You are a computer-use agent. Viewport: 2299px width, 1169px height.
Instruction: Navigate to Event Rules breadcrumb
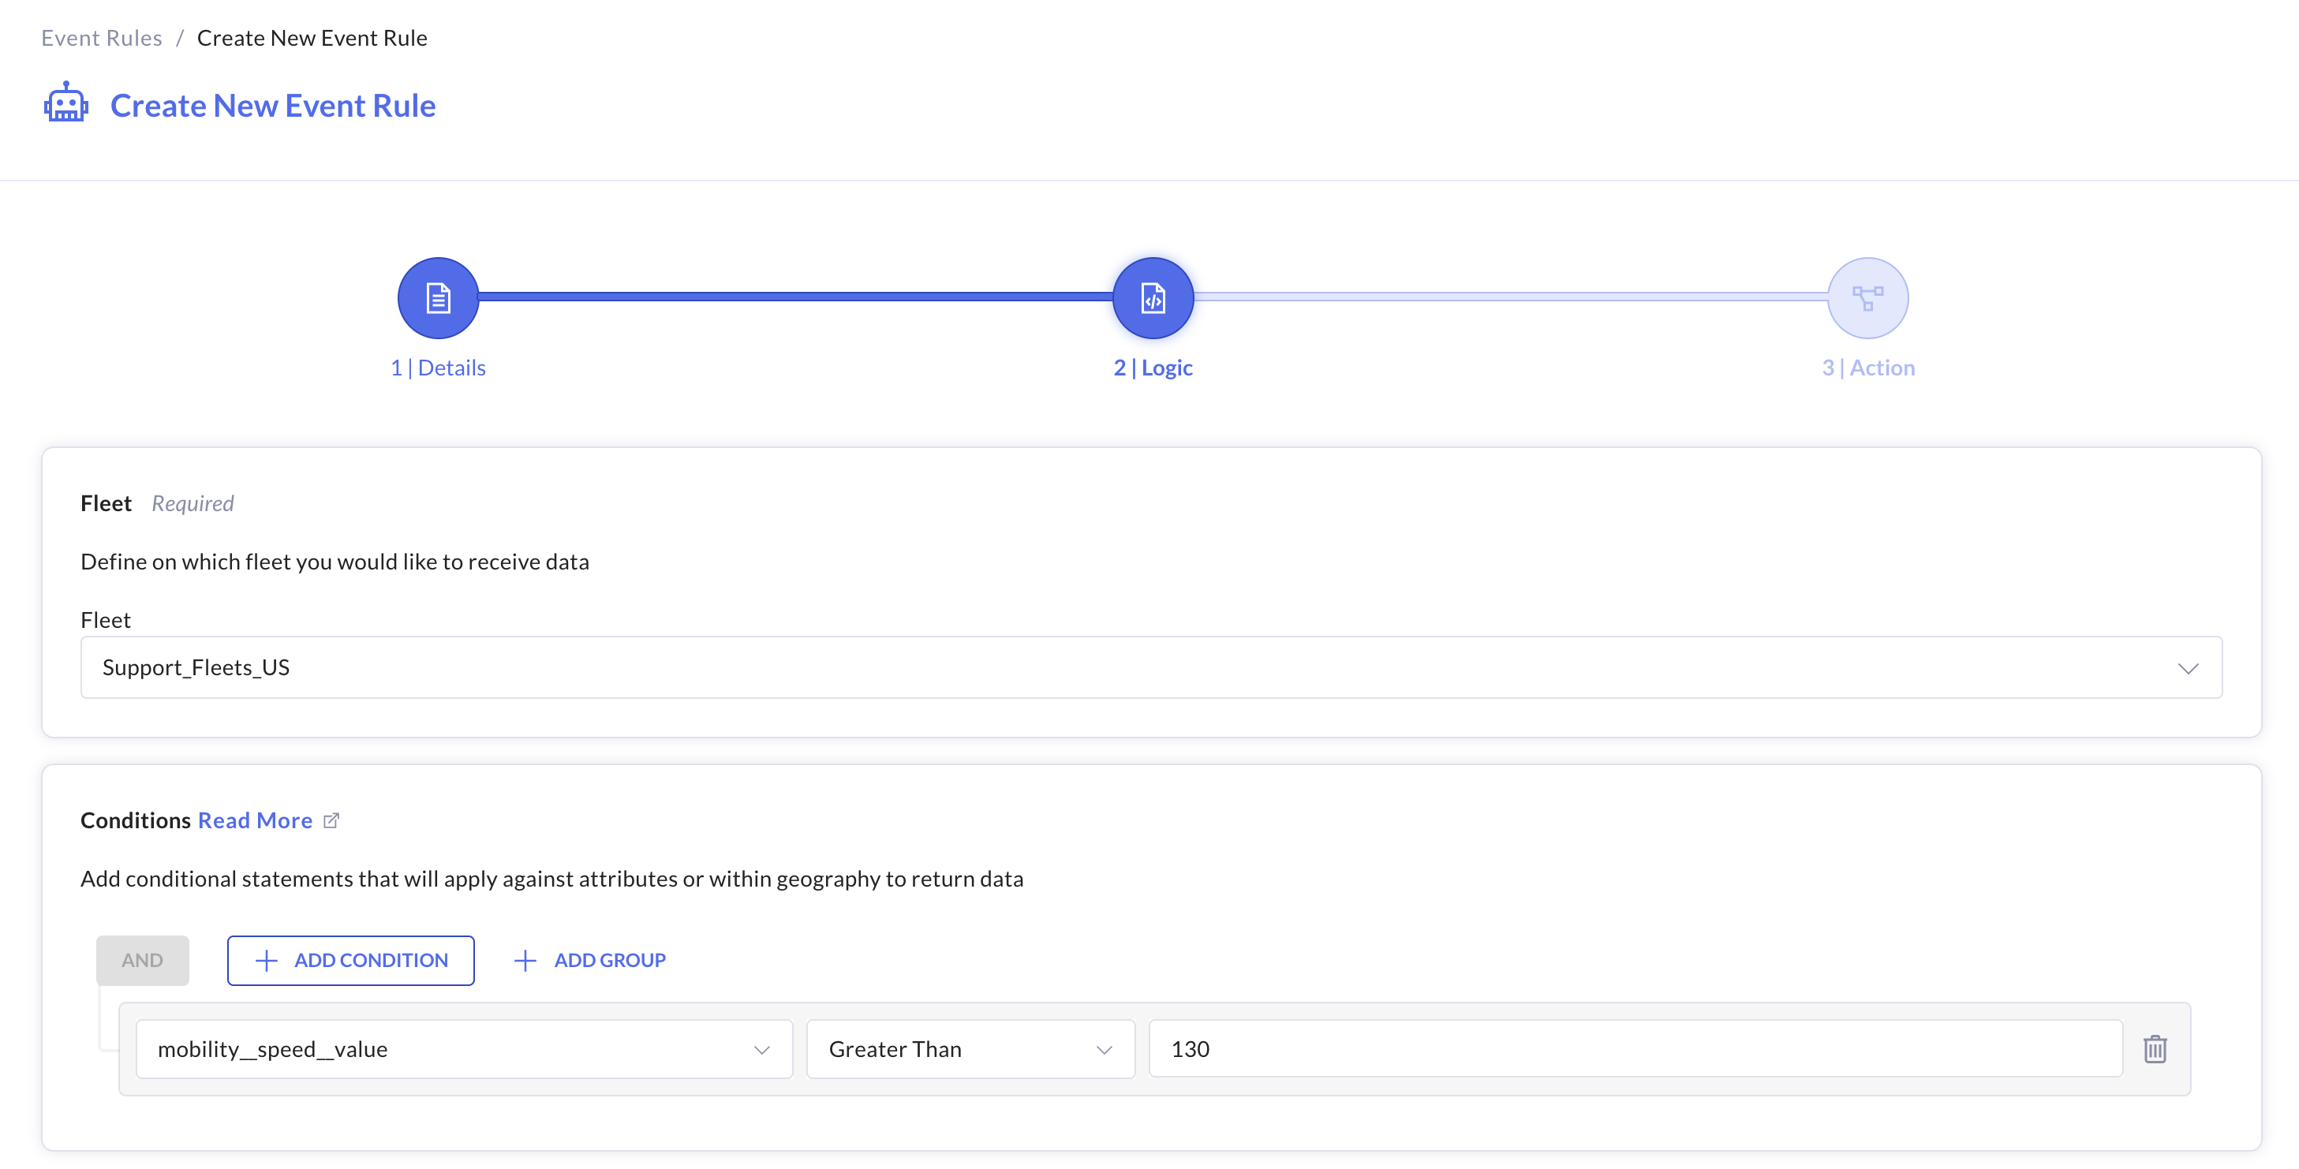(x=102, y=38)
